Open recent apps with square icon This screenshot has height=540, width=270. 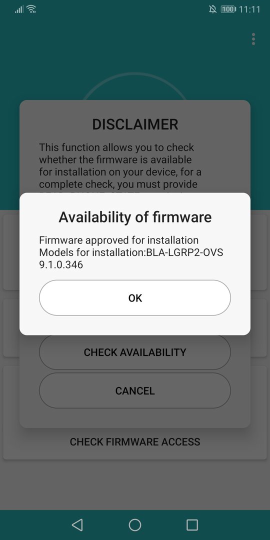tap(192, 525)
